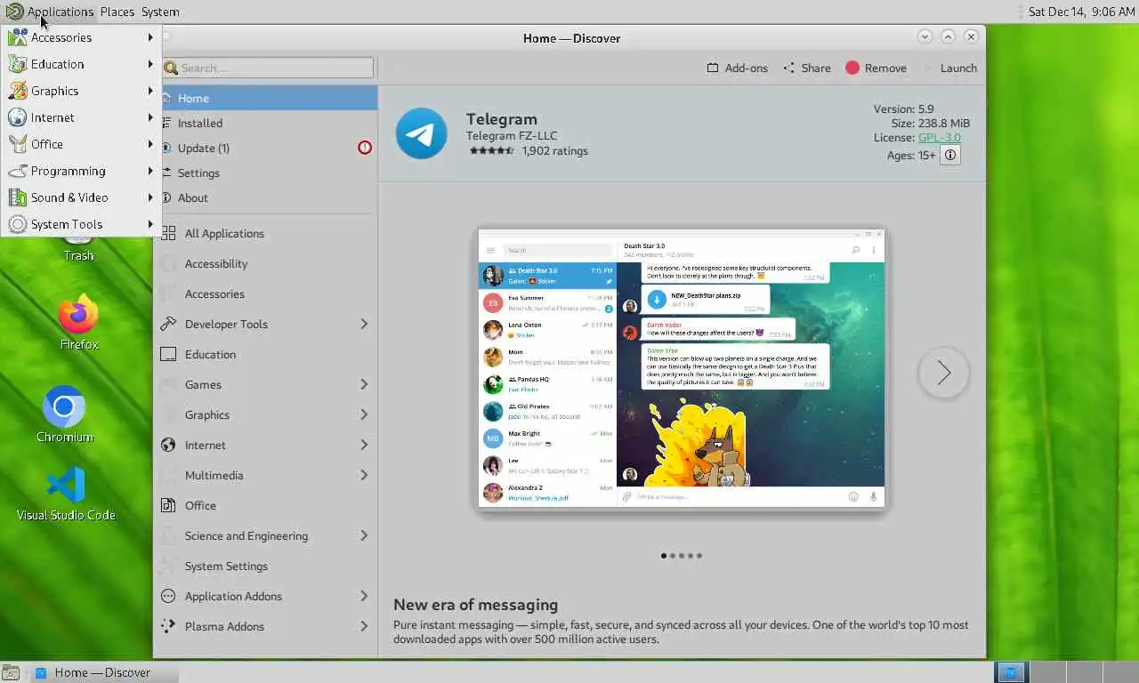Click the Add-ons button
Viewport: 1139px width, 683px height.
coord(737,68)
